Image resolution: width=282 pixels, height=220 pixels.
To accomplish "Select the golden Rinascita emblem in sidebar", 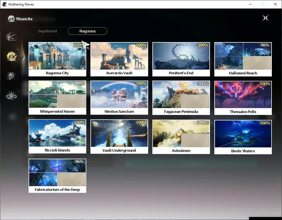I will [12, 56].
